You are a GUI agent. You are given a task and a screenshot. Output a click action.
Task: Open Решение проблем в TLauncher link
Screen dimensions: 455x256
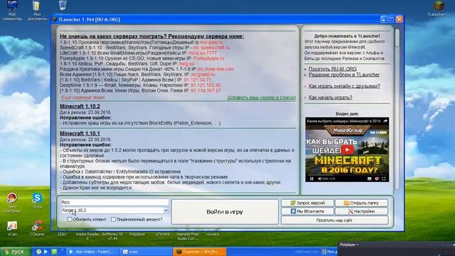[344, 75]
